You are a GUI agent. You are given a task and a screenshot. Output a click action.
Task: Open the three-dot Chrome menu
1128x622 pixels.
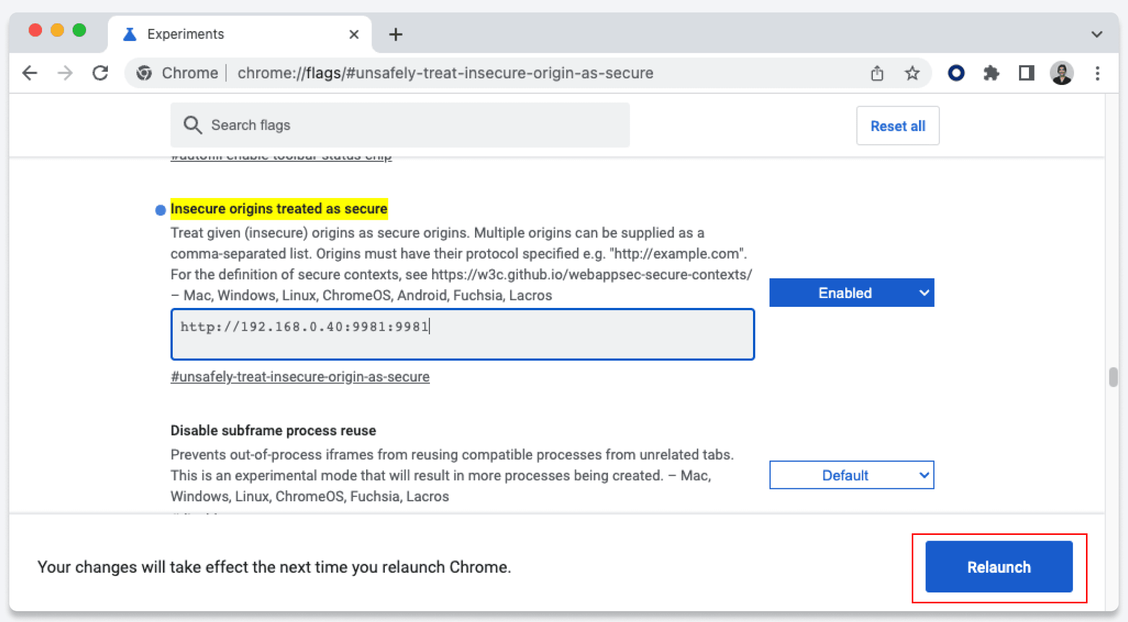coord(1097,73)
